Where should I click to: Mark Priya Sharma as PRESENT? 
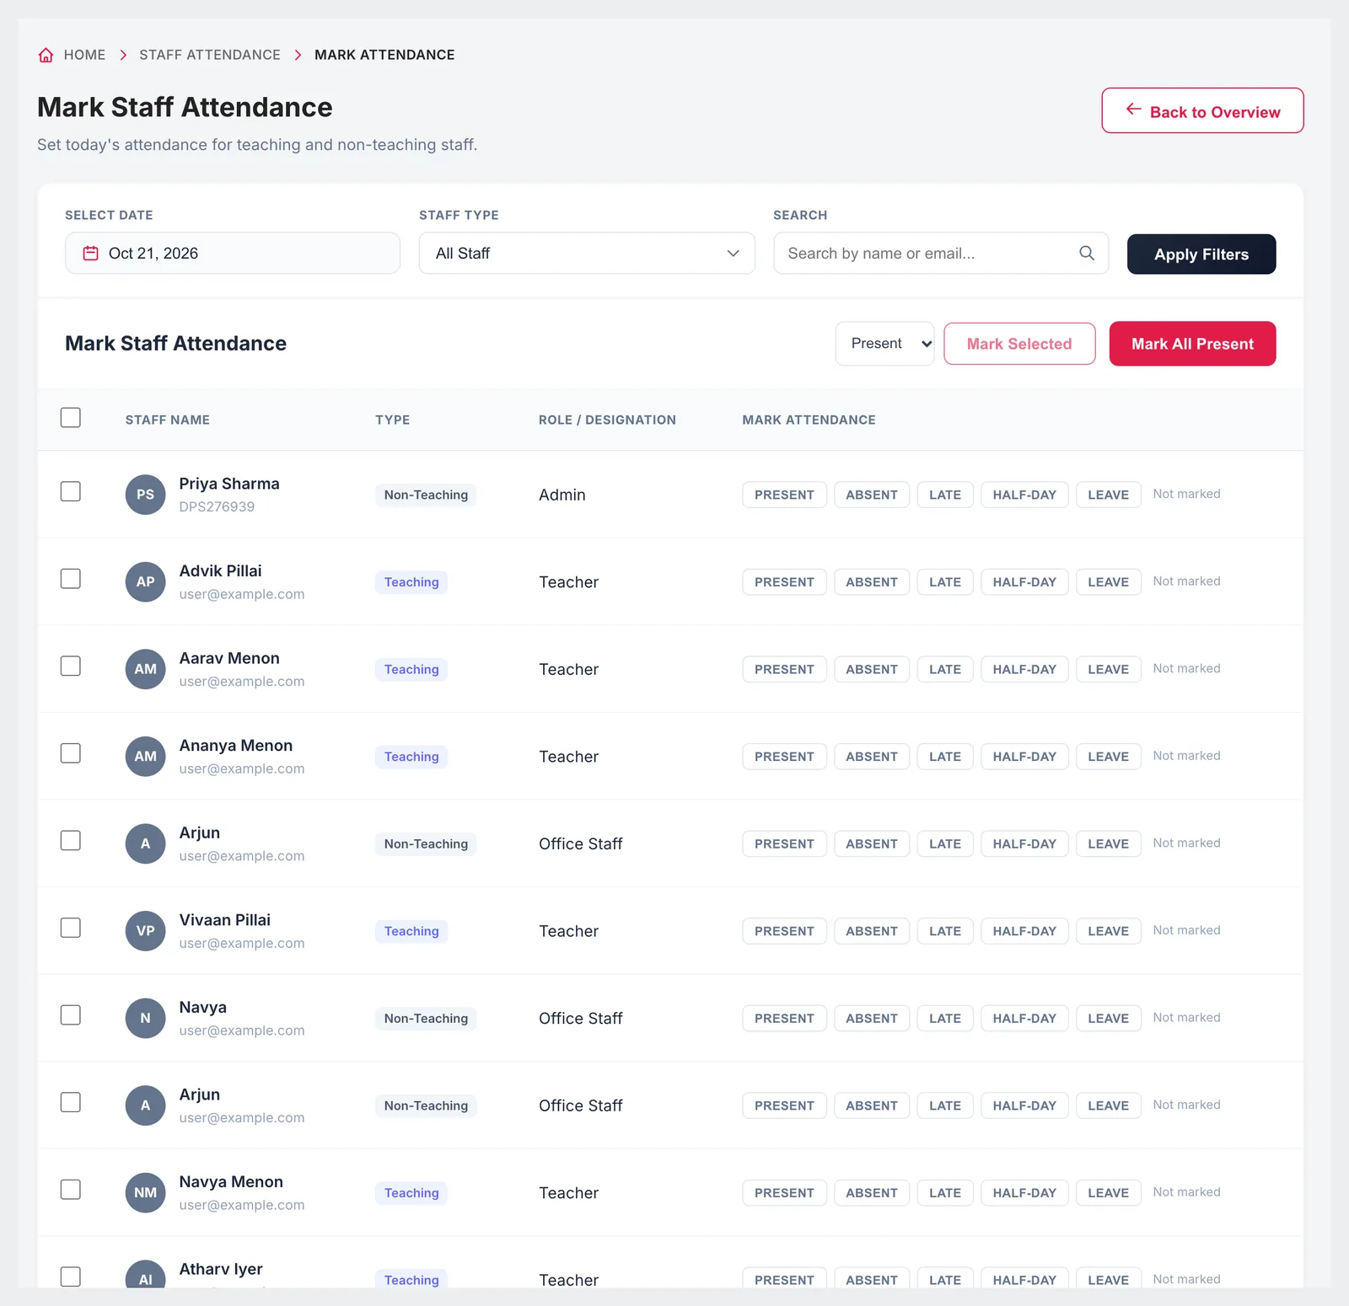point(784,495)
